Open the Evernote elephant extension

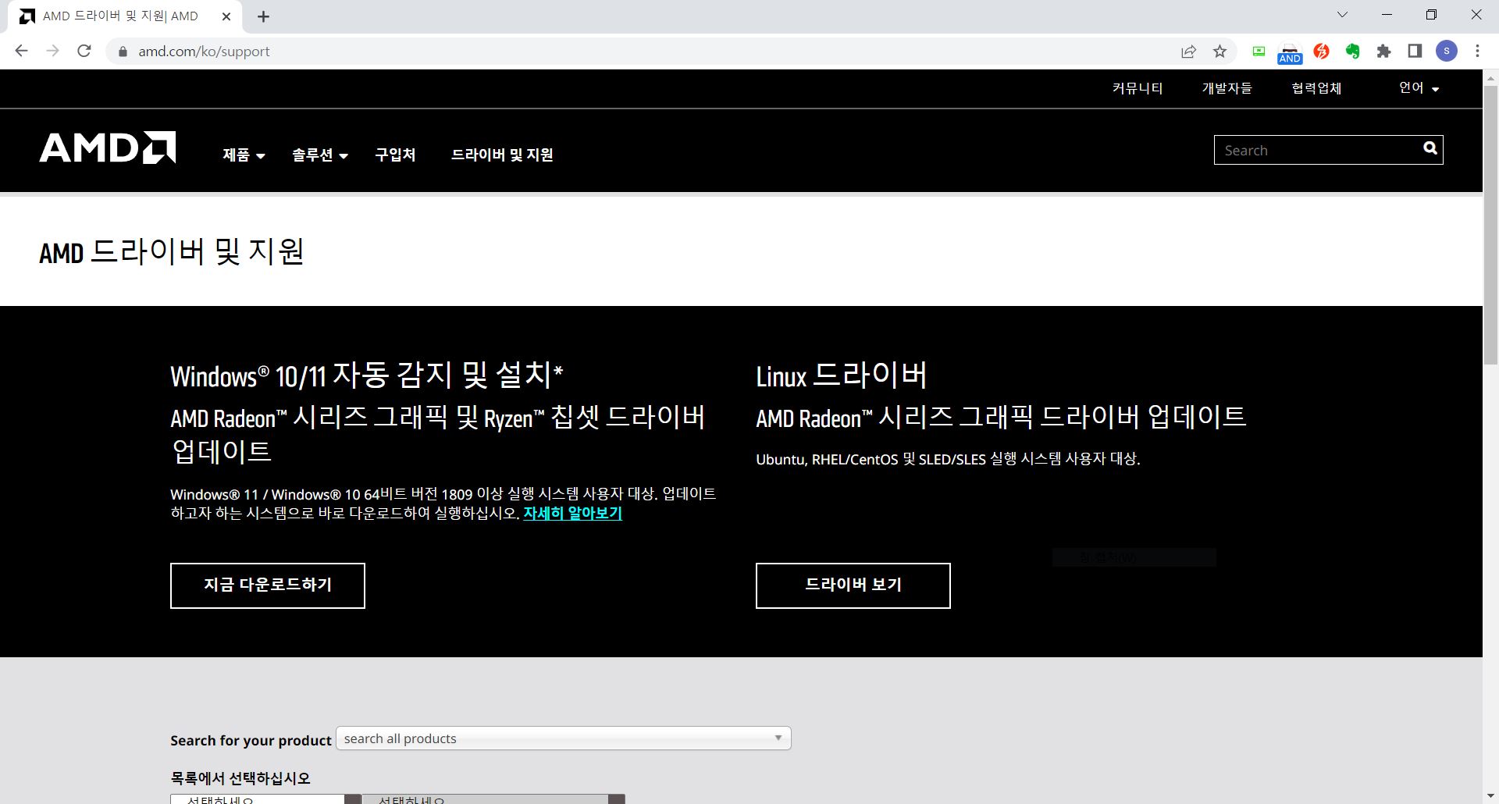pos(1352,52)
